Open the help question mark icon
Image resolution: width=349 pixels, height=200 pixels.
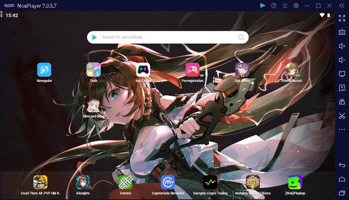[x=274, y=5]
